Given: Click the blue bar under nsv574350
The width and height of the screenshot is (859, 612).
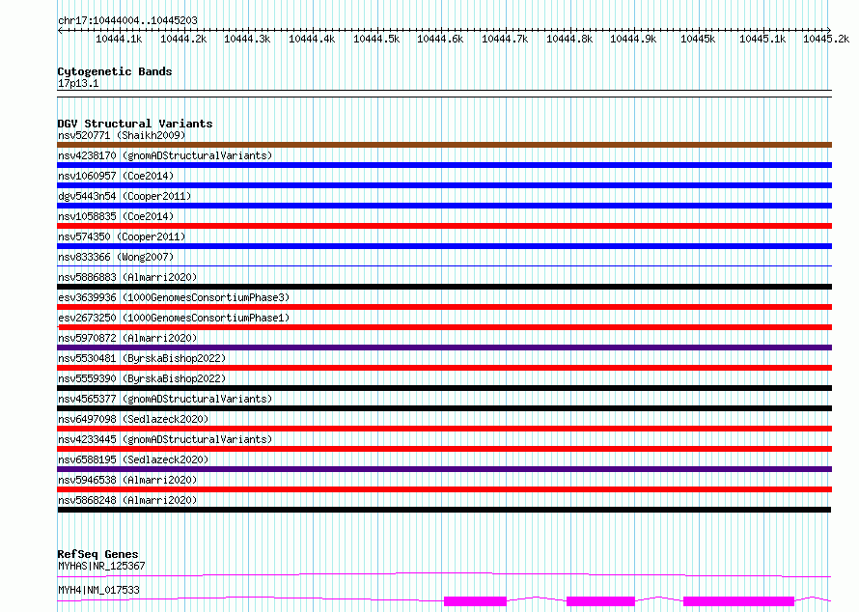Looking at the screenshot, I should click(444, 246).
